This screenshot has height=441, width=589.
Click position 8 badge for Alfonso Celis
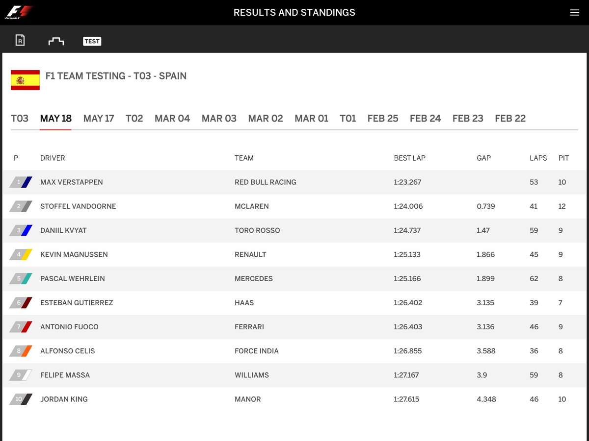[x=21, y=351]
